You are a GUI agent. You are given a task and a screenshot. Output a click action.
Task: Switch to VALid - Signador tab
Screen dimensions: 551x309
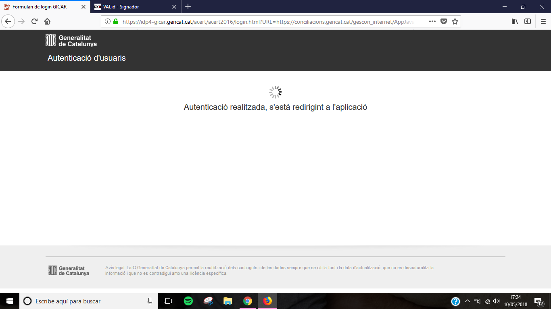click(x=136, y=7)
